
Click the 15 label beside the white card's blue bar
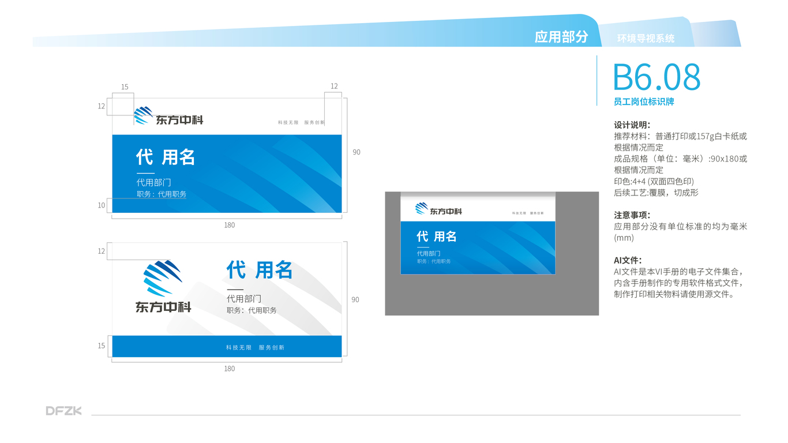[x=102, y=346]
